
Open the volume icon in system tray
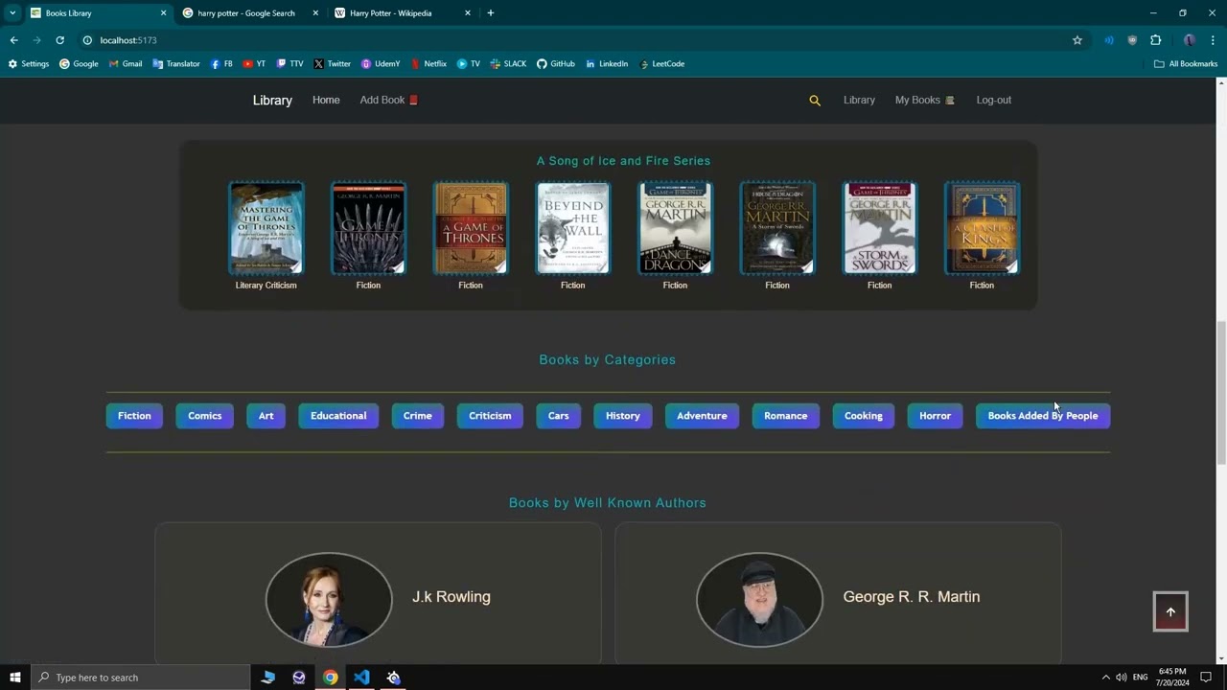1121,678
